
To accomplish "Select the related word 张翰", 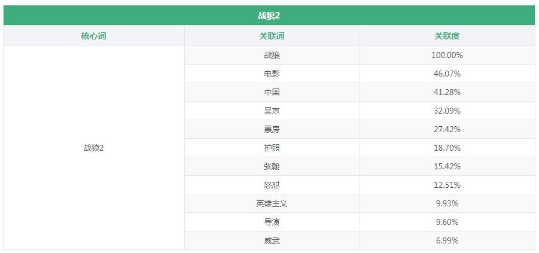I will tap(272, 166).
